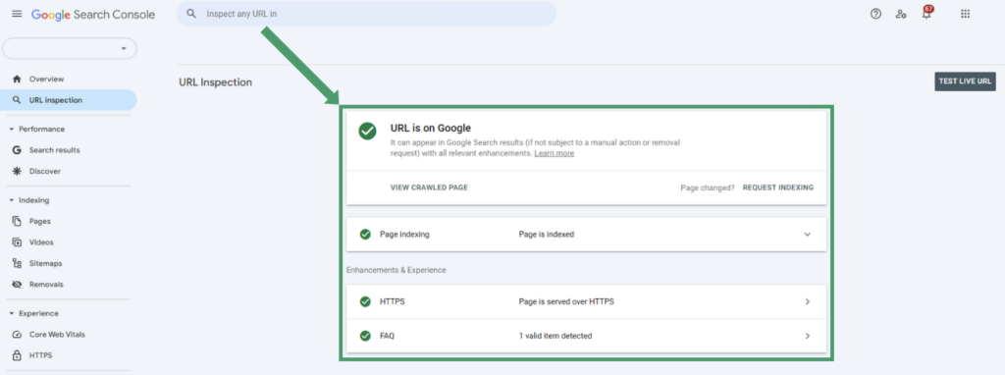Screen dimensions: 1005x375
Task: Click the Core Web Vitals gauge icon
Action: click(18, 335)
